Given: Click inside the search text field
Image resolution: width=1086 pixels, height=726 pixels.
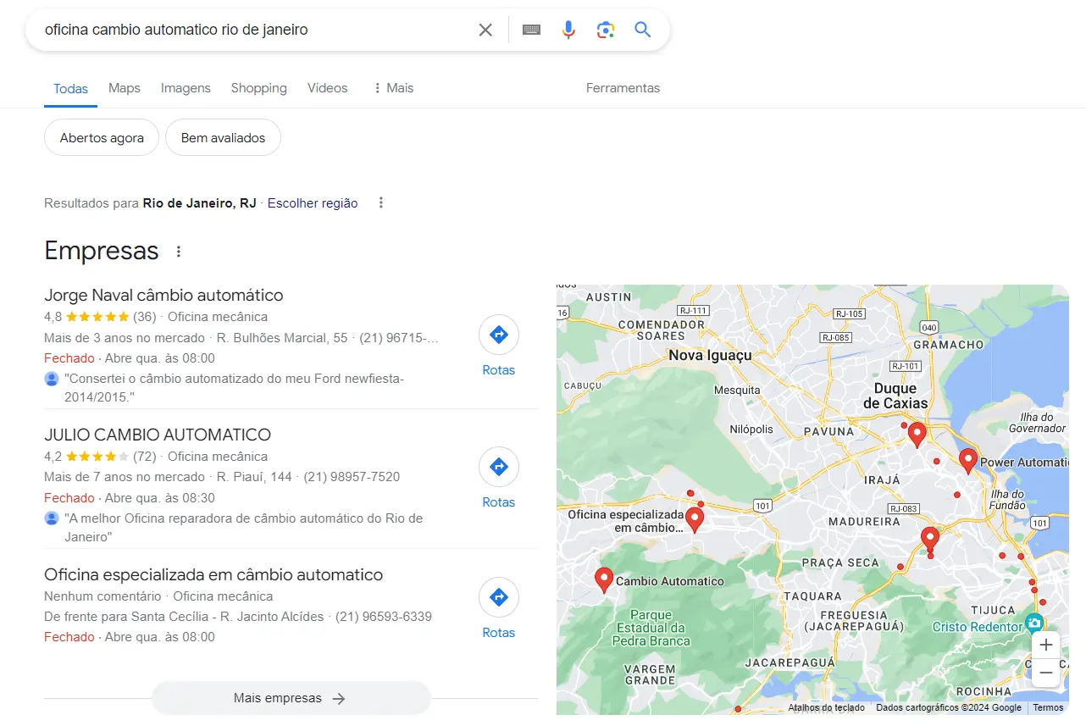Looking at the screenshot, I should [x=254, y=30].
